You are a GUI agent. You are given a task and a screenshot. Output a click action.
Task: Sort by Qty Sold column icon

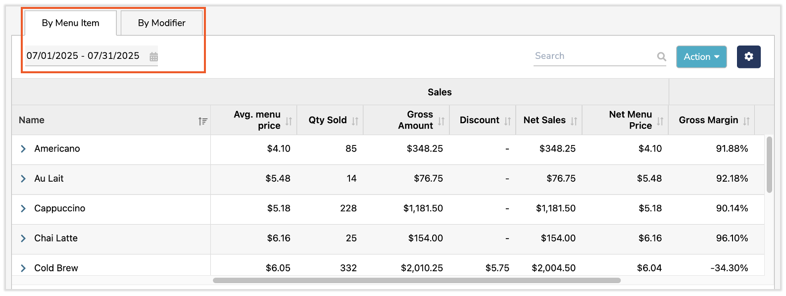(x=355, y=121)
